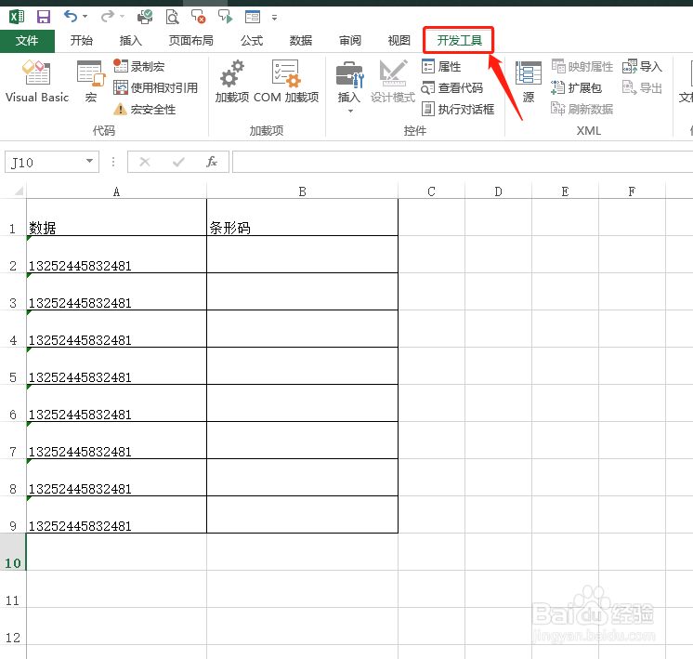Select row 12 header

[x=13, y=626]
